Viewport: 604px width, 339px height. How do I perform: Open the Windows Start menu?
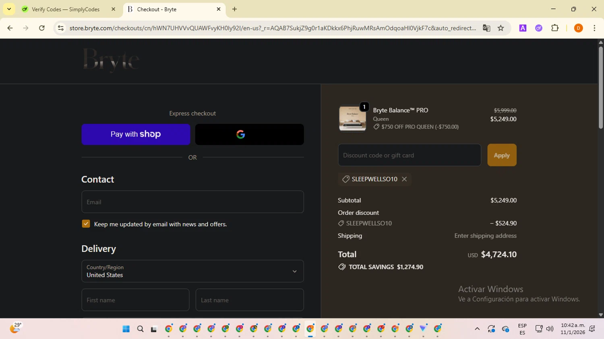[126, 329]
